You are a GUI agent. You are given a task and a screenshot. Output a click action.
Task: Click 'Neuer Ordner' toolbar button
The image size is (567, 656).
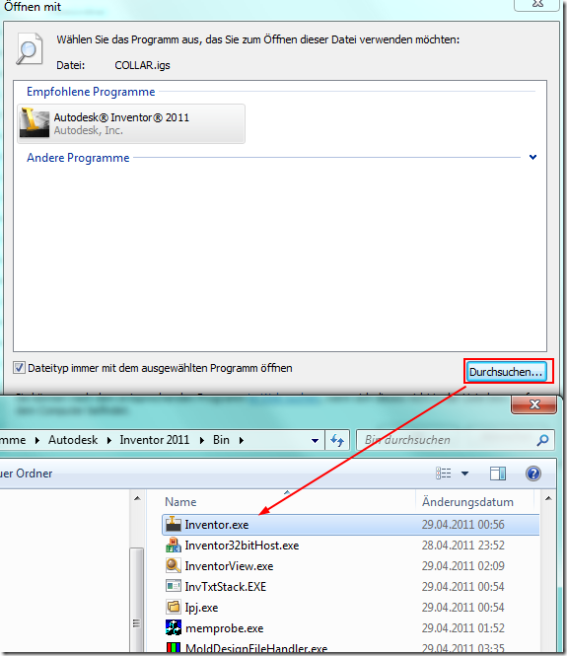pyautogui.click(x=27, y=474)
